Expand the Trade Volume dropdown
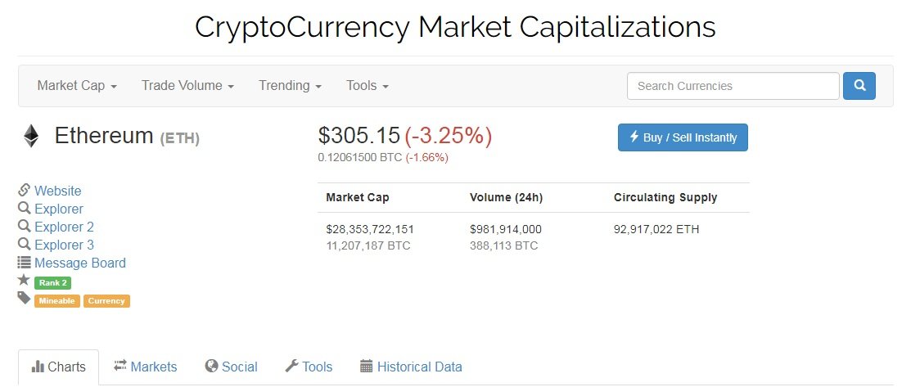This screenshot has height=387, width=911. pyautogui.click(x=187, y=86)
